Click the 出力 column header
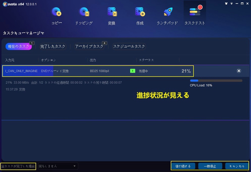This screenshot has height=172, width=251. (93, 60)
